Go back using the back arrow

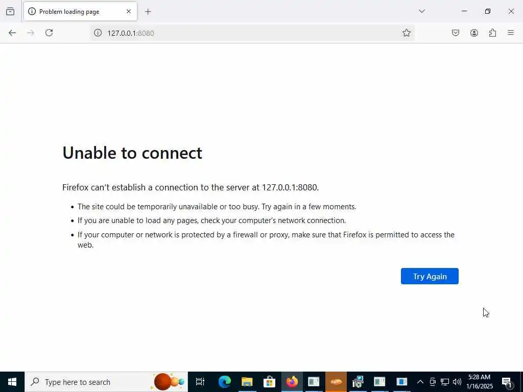(x=12, y=33)
